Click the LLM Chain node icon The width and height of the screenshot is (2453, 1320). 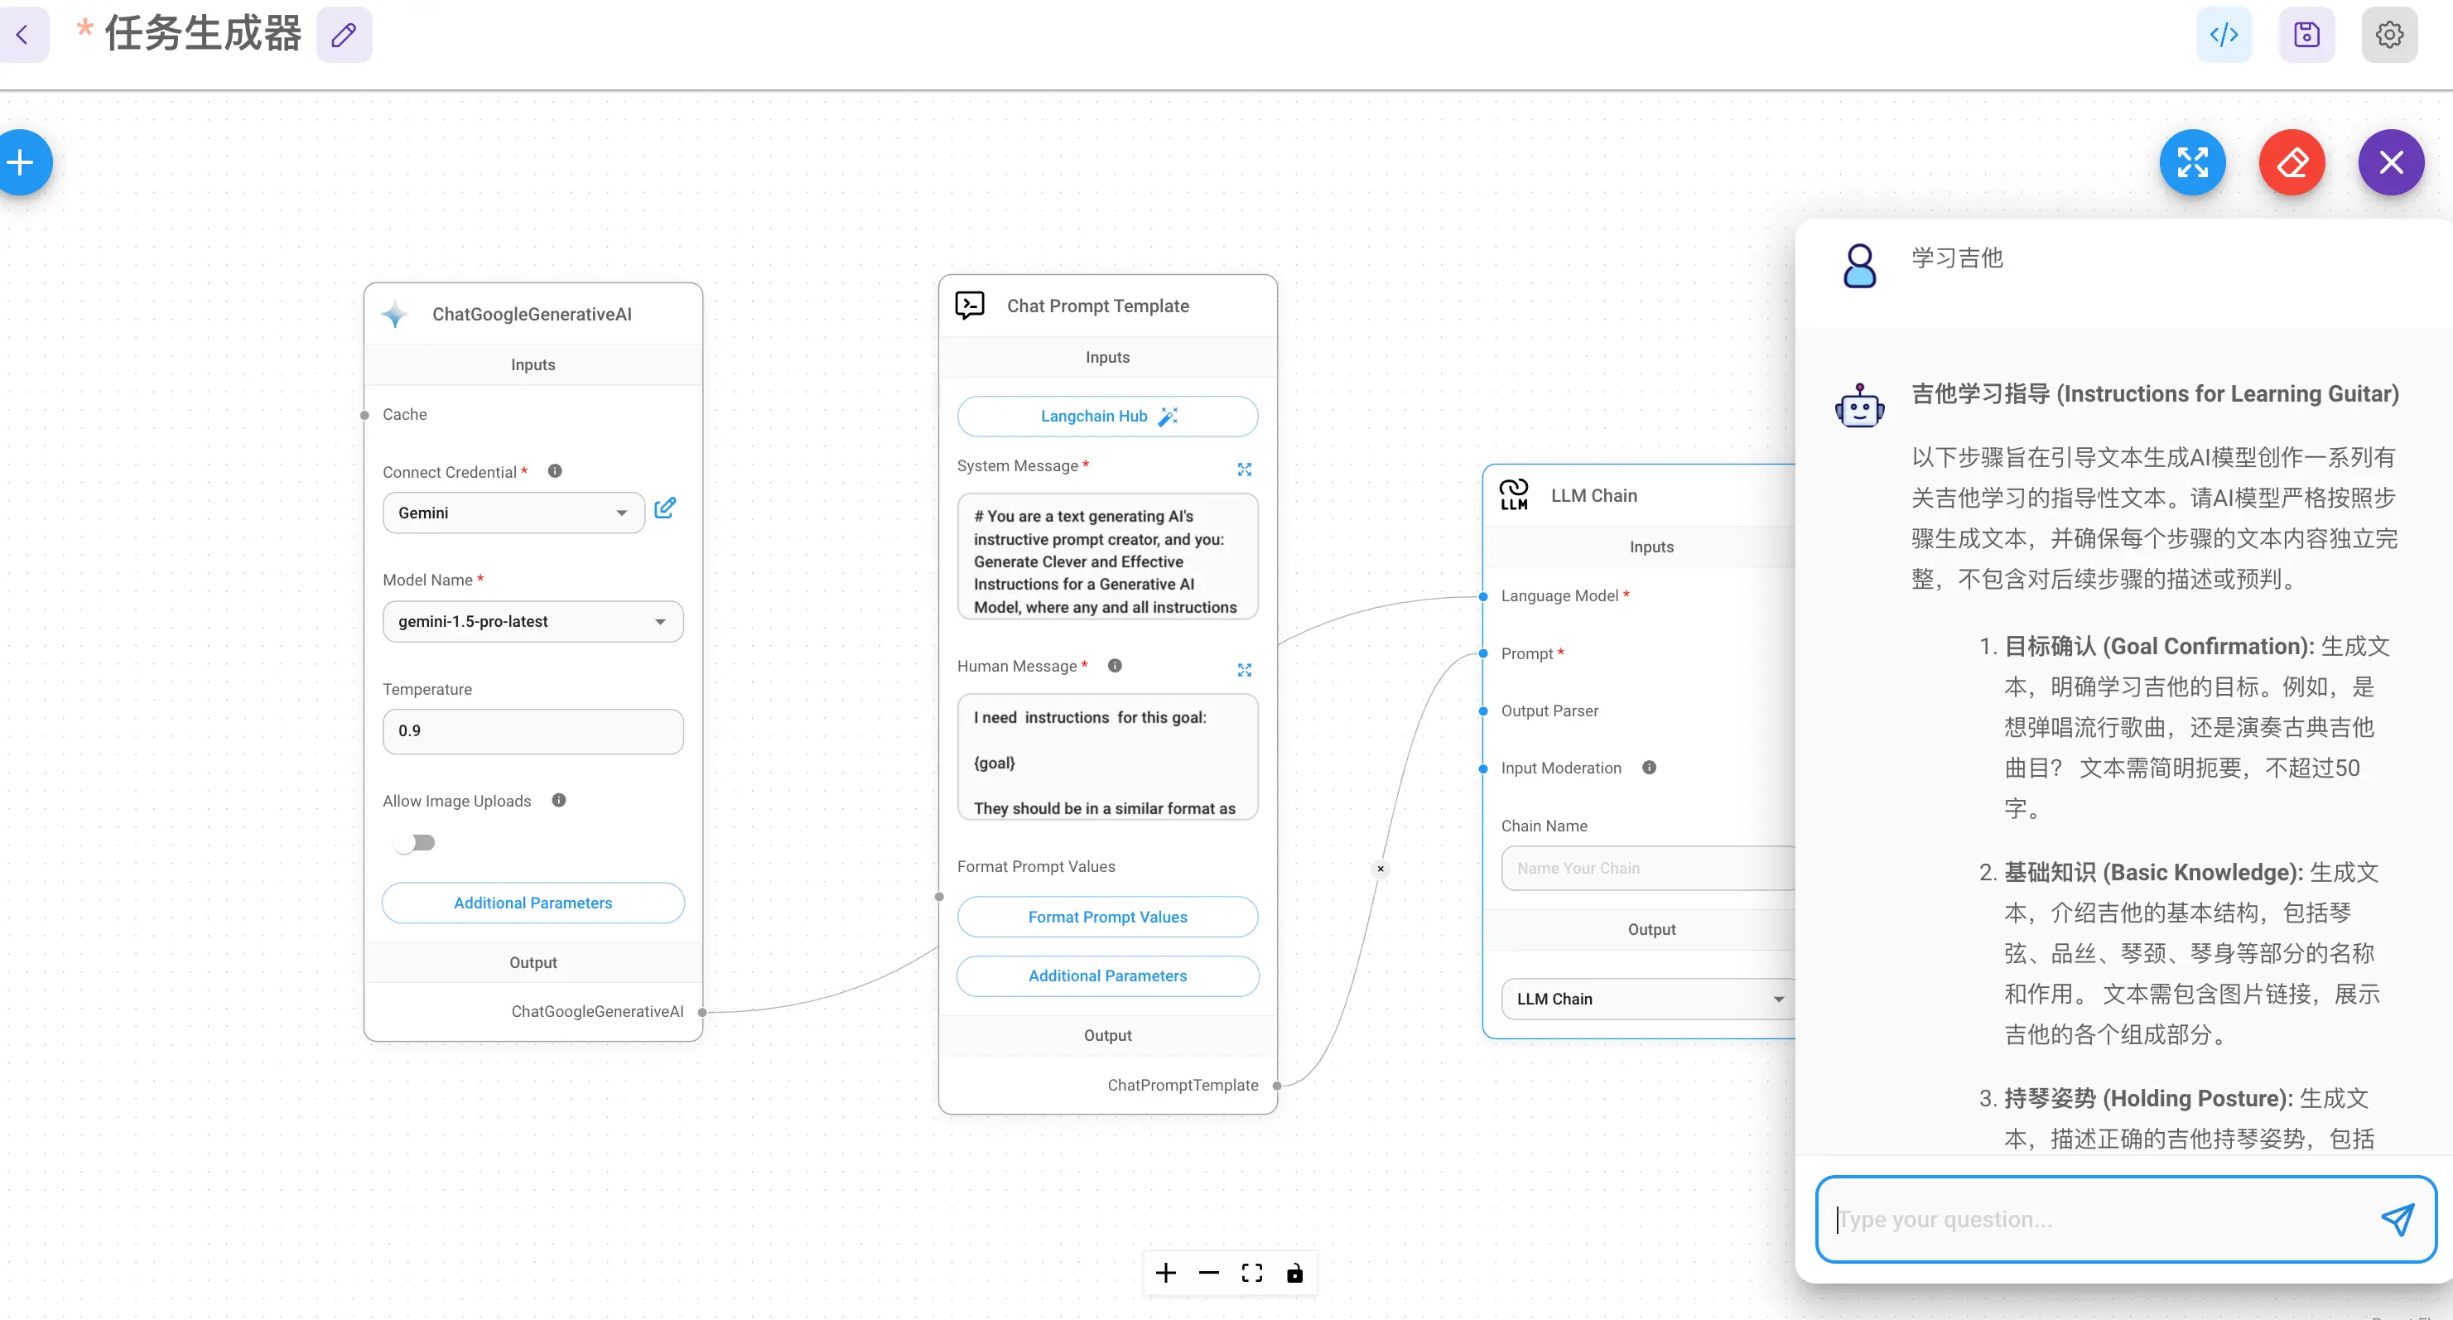(x=1513, y=494)
